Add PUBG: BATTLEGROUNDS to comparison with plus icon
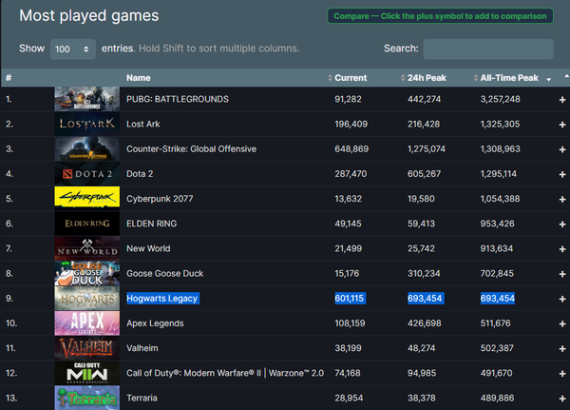Image resolution: width=570 pixels, height=410 pixels. (562, 99)
